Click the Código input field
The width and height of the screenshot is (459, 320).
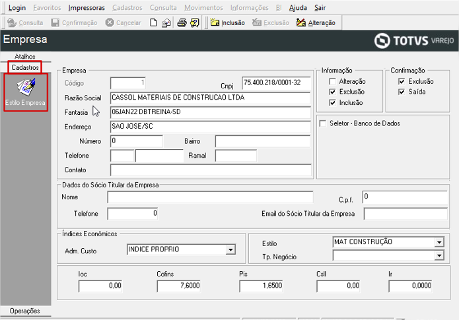[x=127, y=83]
